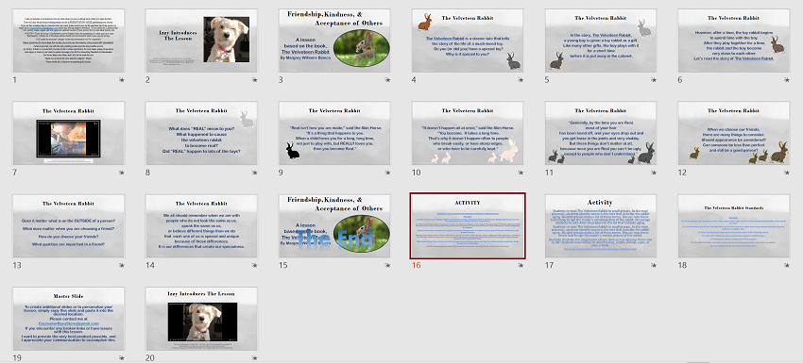
Task: Select slide 5 thumbnail
Action: [601, 41]
